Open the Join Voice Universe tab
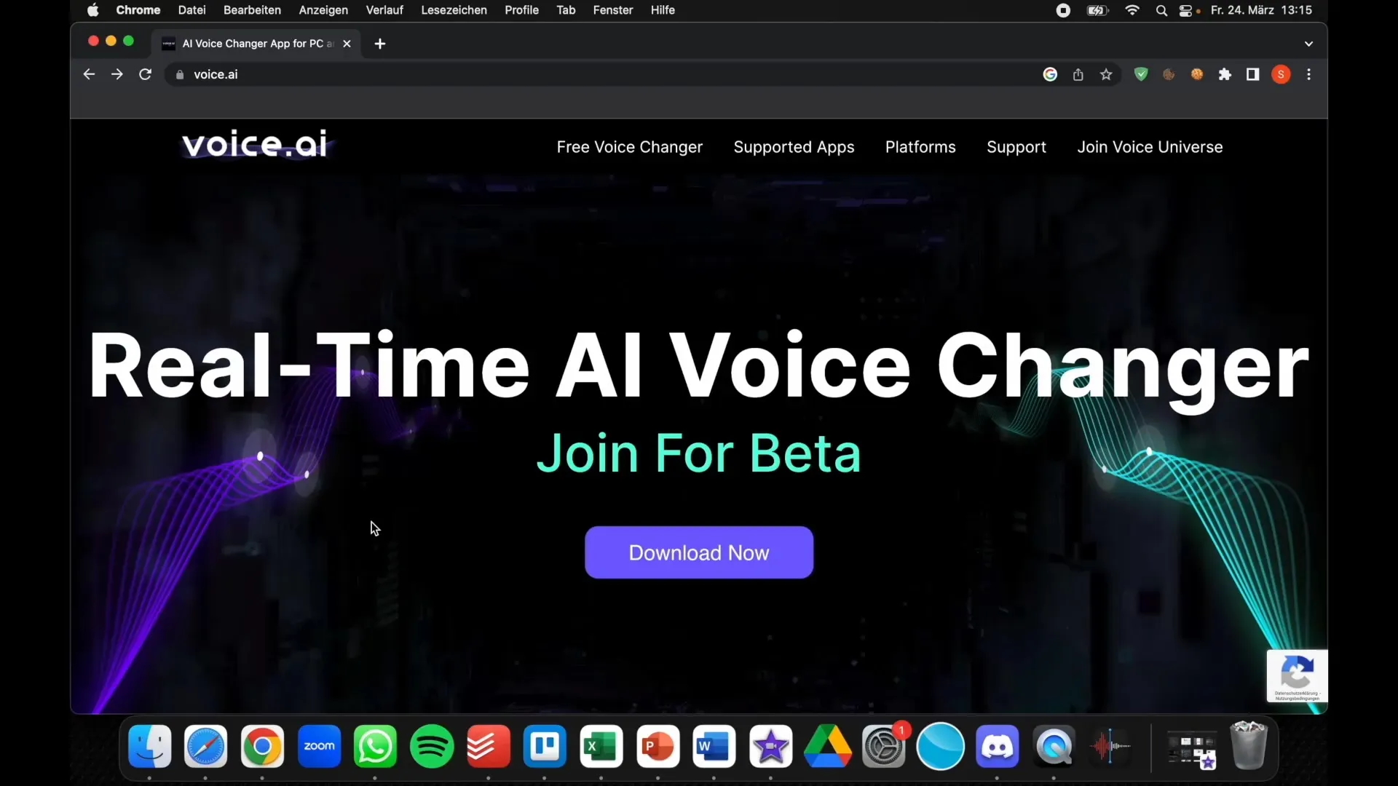The width and height of the screenshot is (1398, 786). [x=1149, y=147]
